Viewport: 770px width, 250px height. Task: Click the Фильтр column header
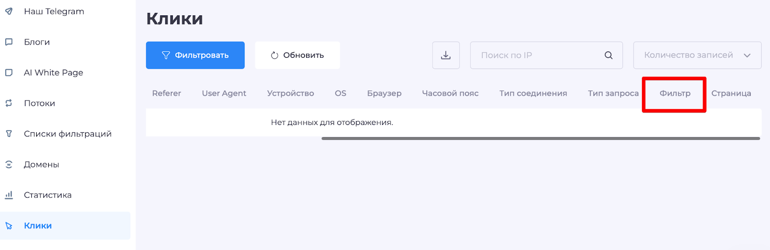pyautogui.click(x=675, y=93)
